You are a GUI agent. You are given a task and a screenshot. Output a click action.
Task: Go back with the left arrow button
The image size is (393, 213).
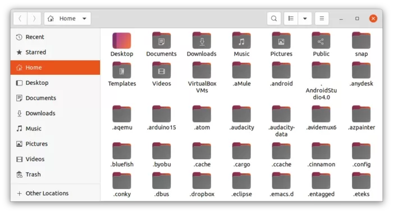20,19
